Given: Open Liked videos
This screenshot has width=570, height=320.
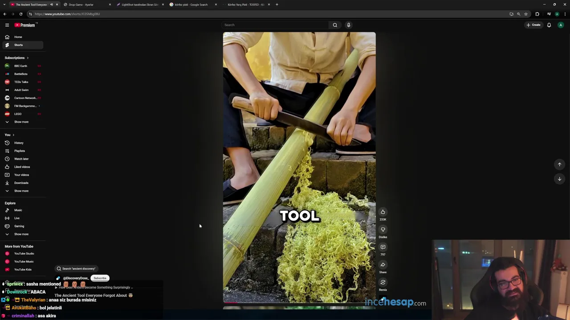Looking at the screenshot, I should (22, 167).
